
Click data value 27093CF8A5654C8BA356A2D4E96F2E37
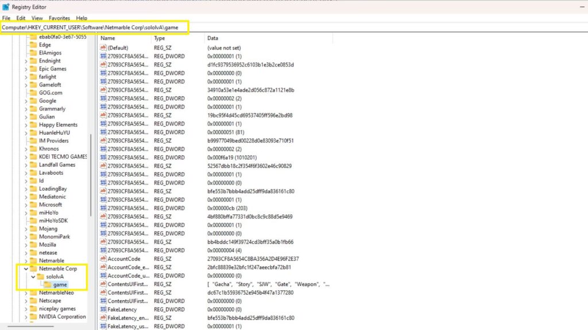tap(253, 258)
